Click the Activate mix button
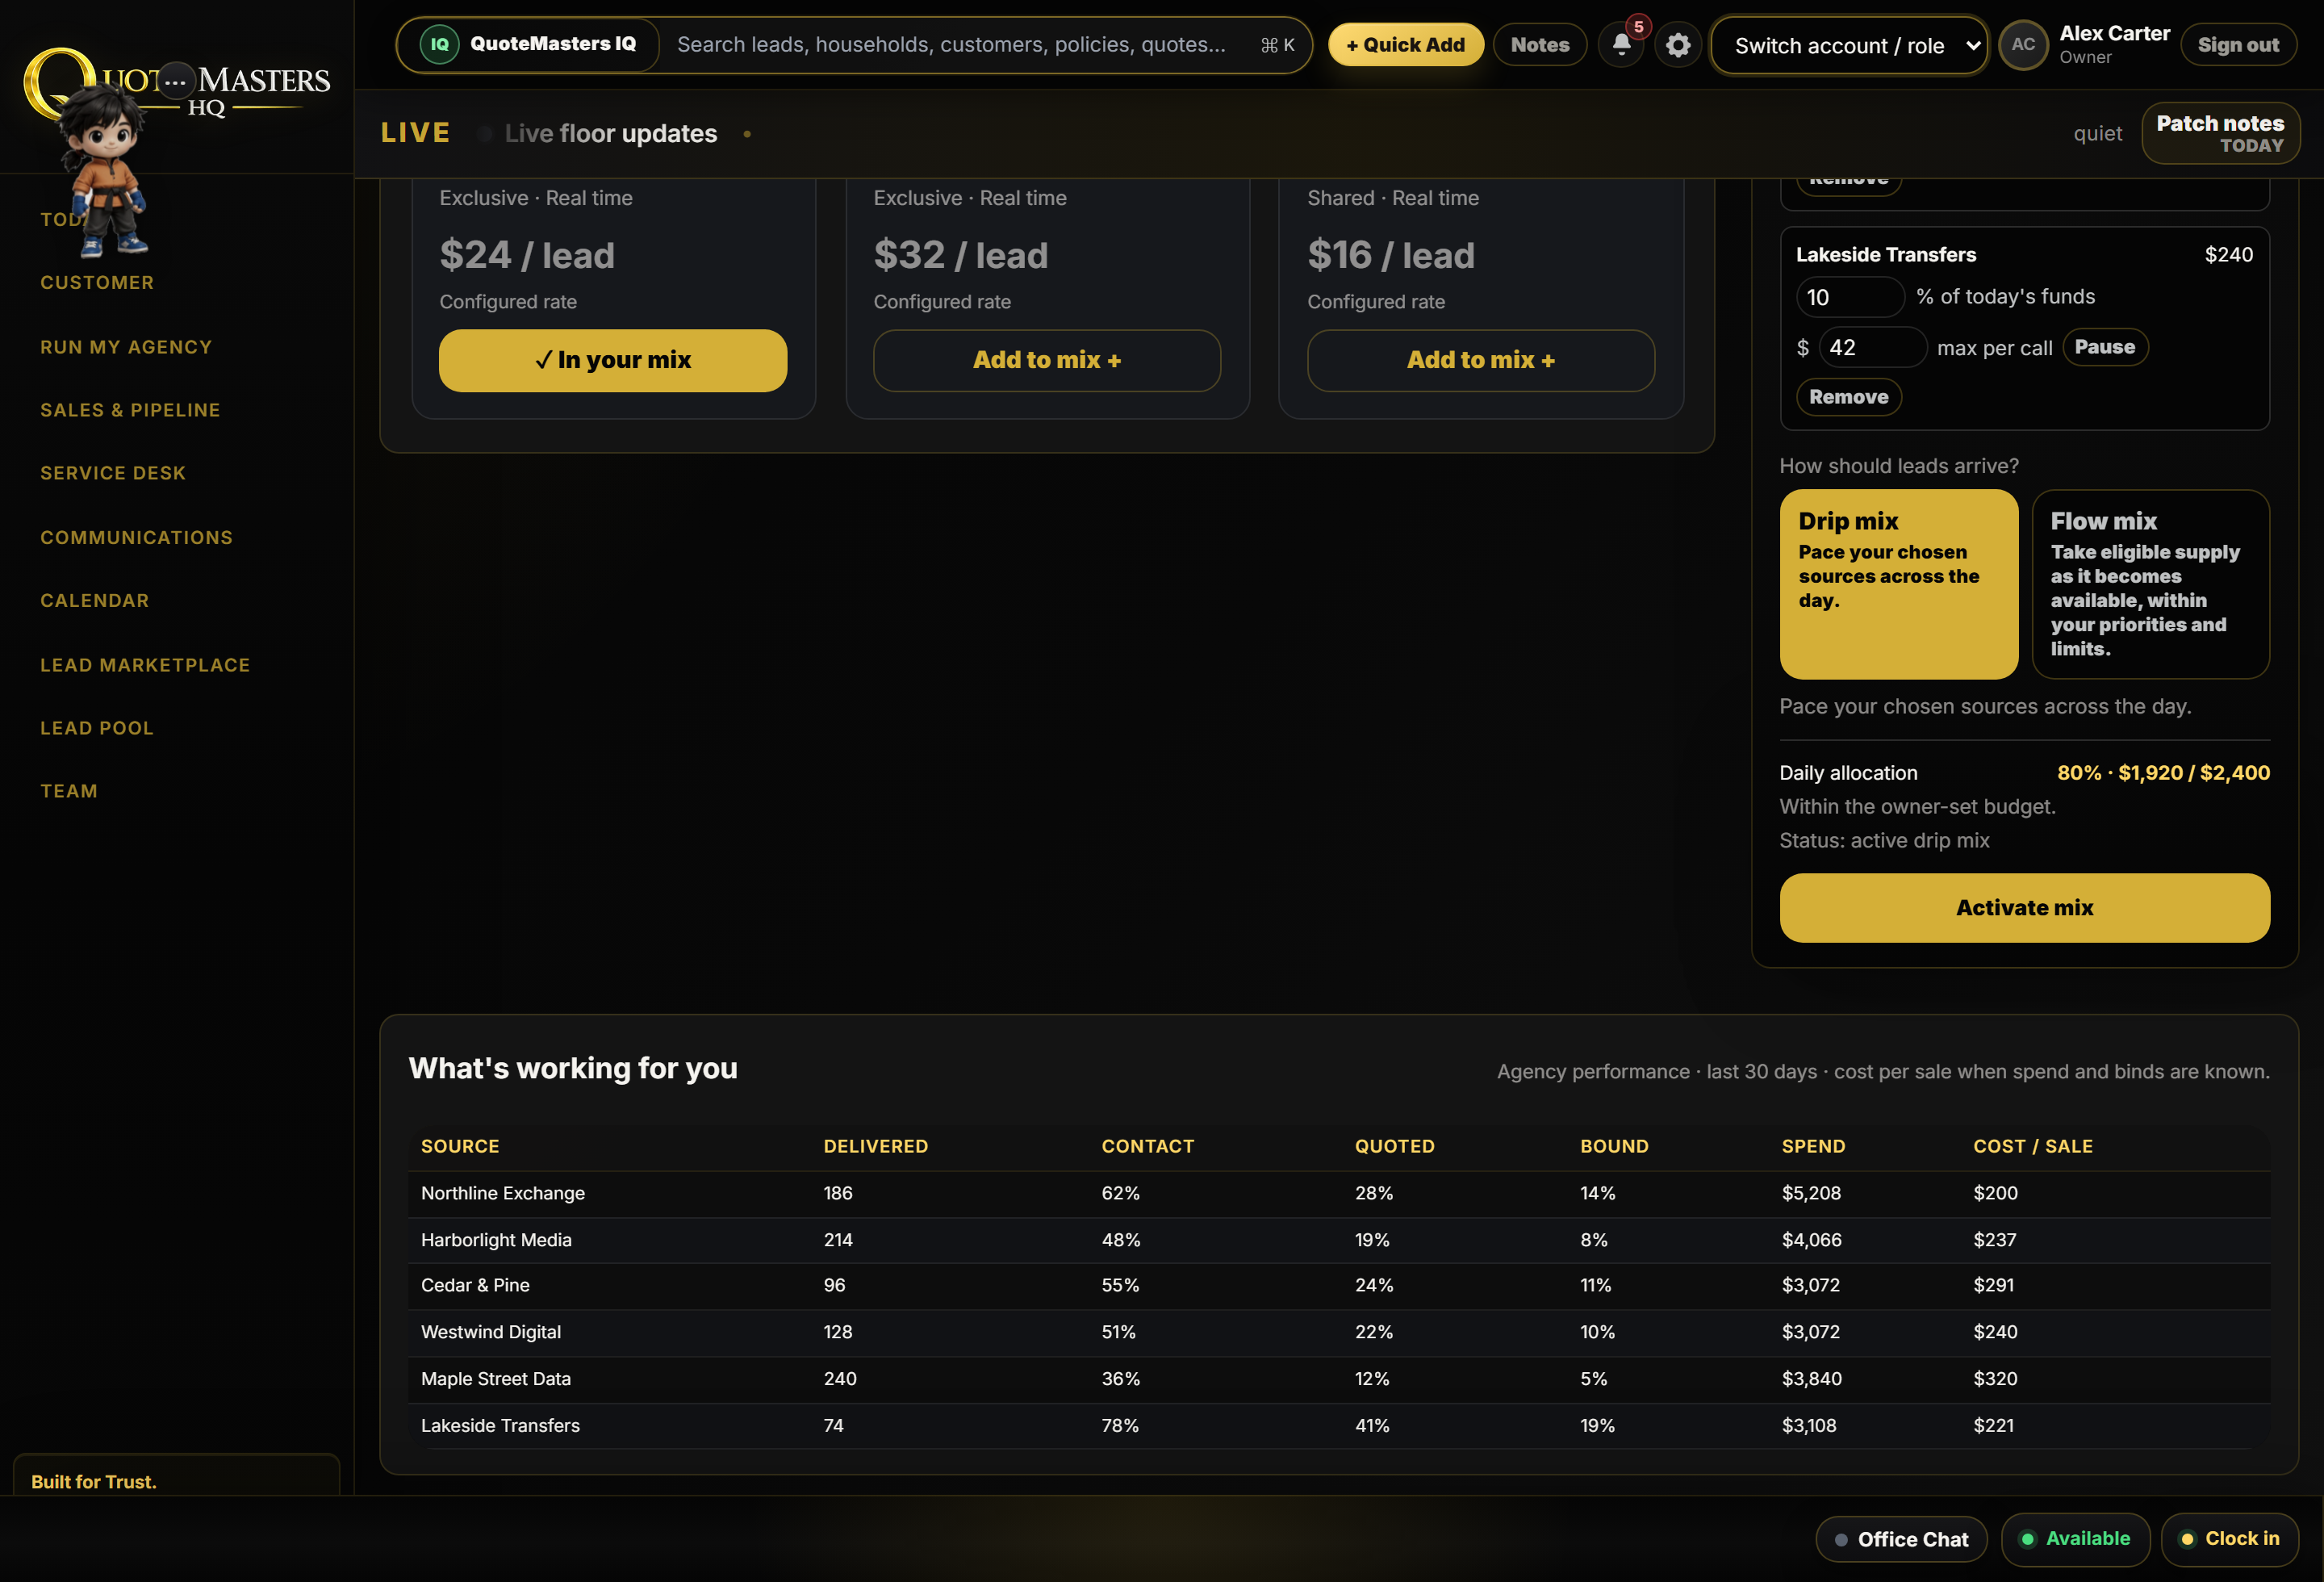 2024,908
